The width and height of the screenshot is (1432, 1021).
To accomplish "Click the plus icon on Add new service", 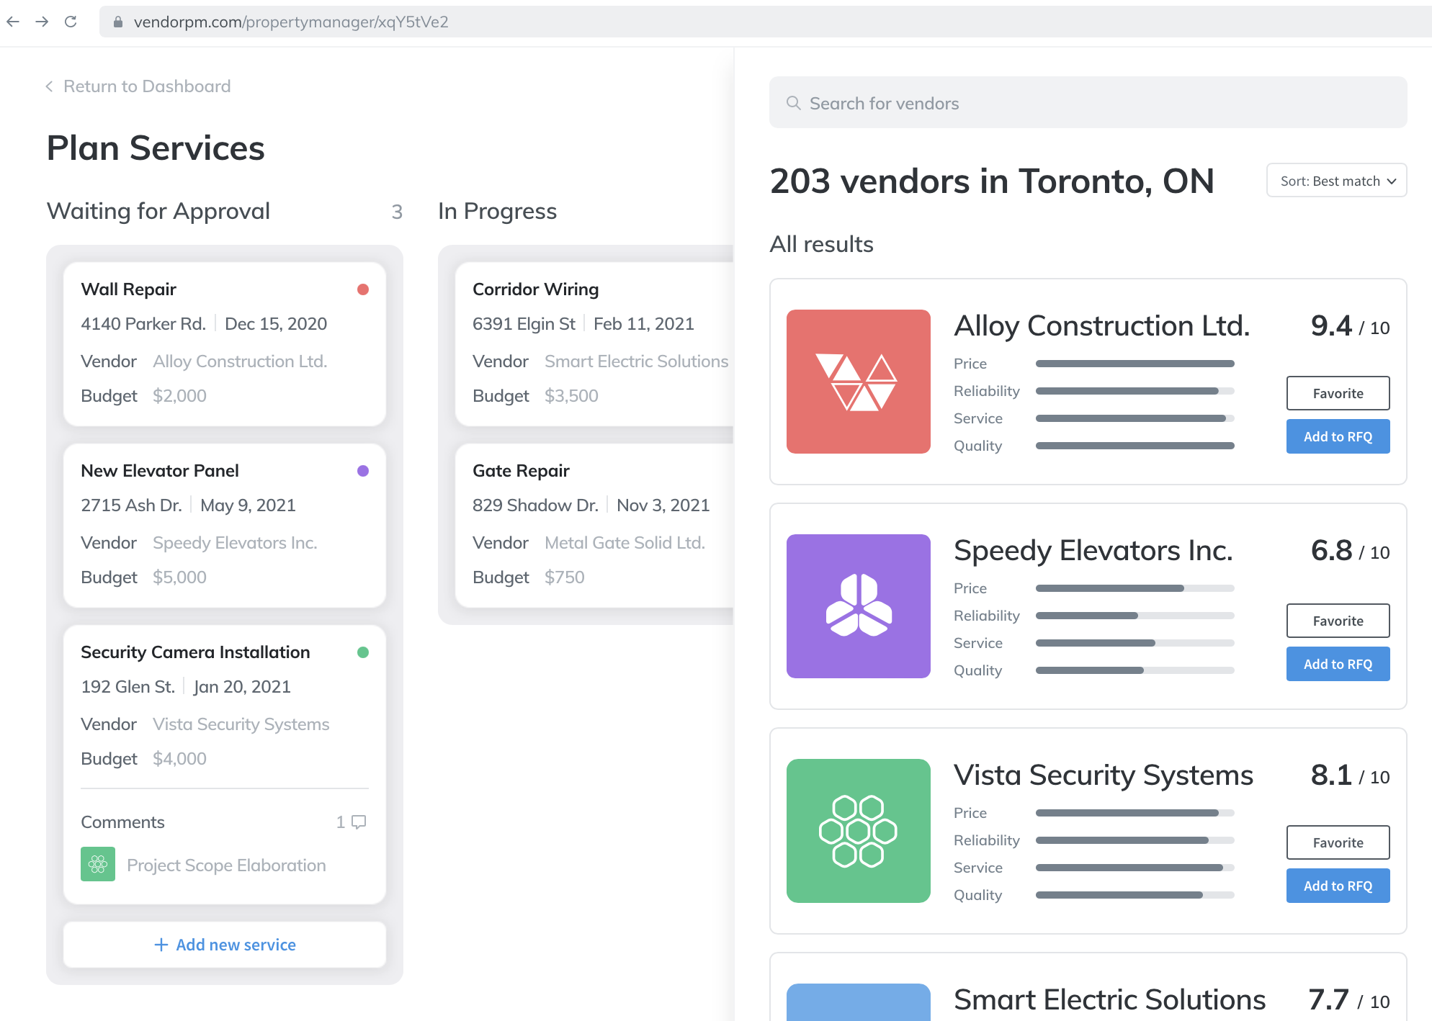I will click(x=161, y=945).
